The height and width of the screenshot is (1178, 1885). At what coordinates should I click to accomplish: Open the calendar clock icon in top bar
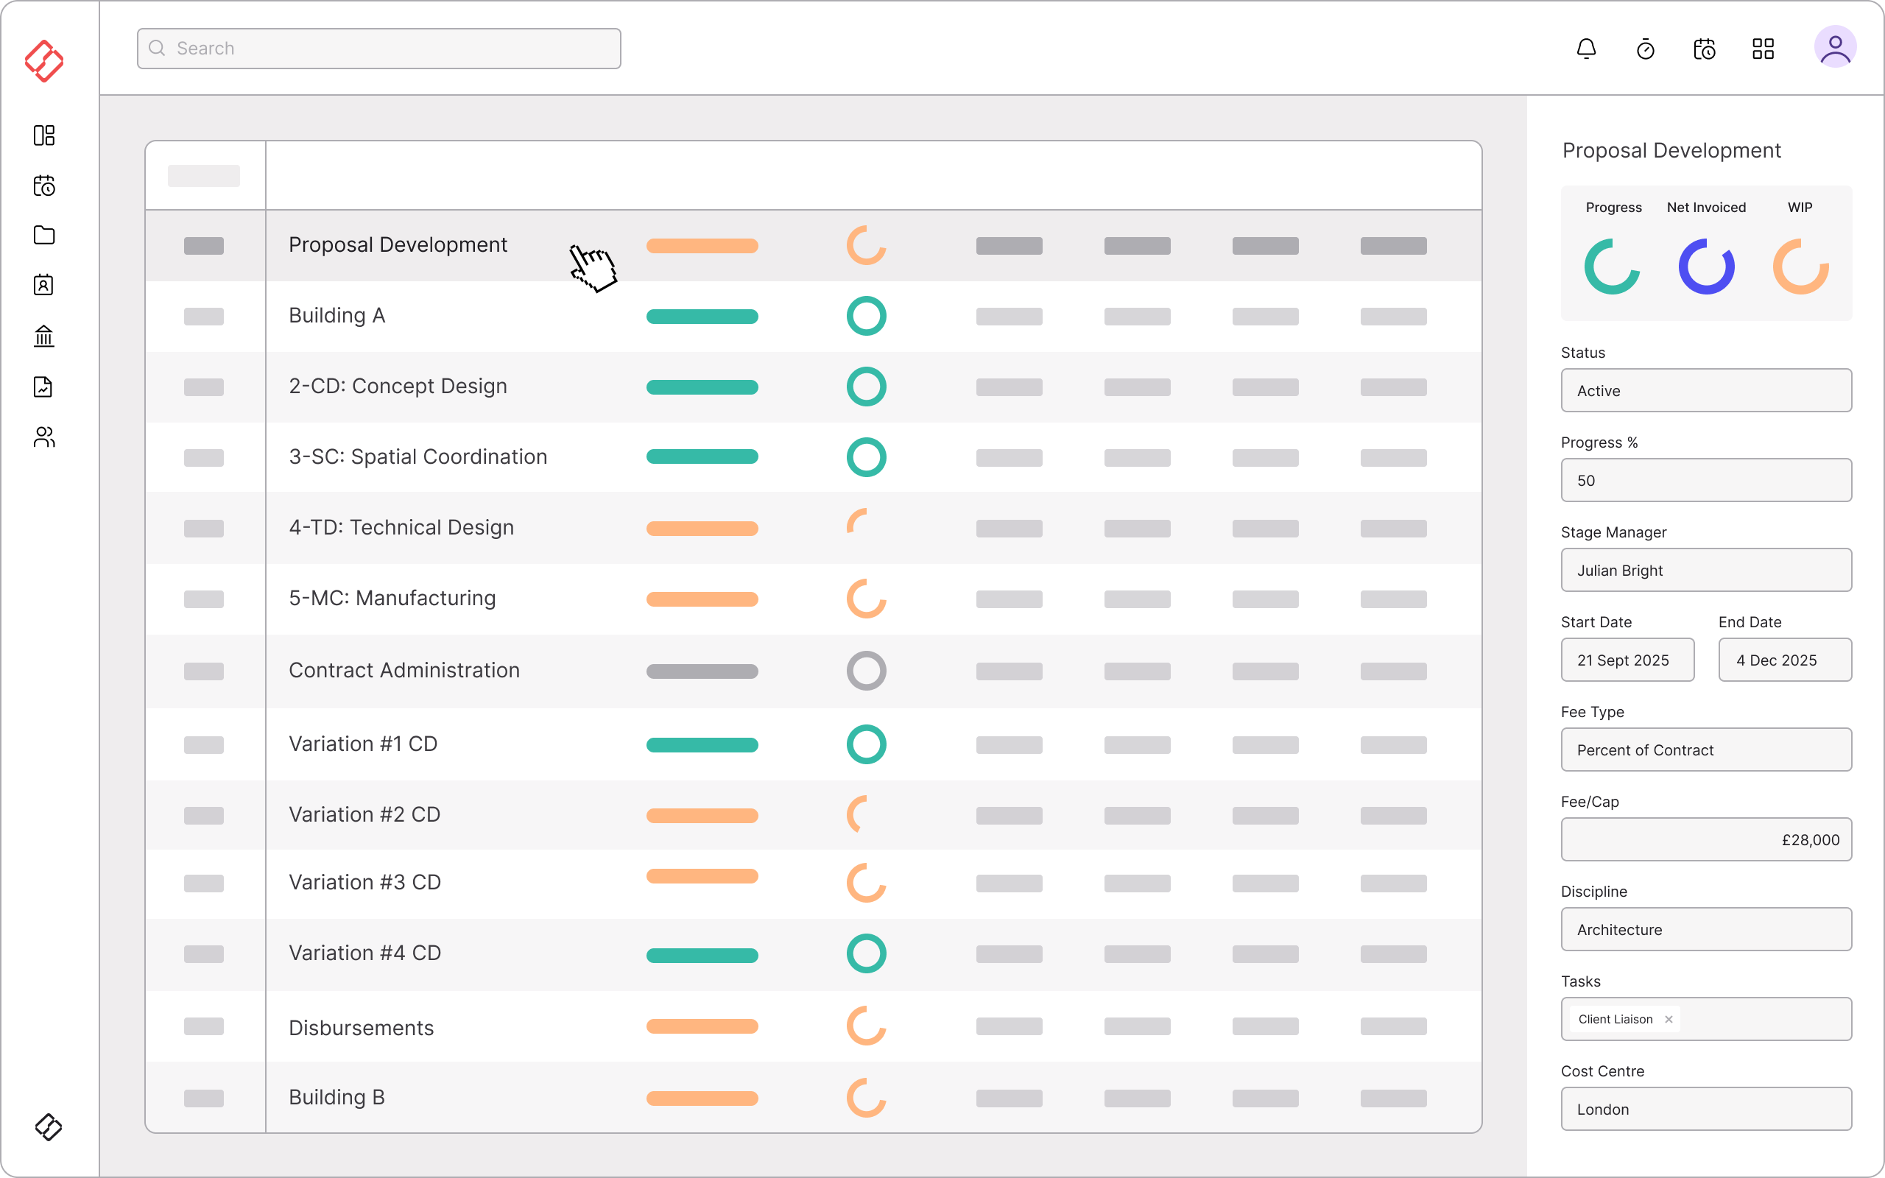coord(1705,49)
